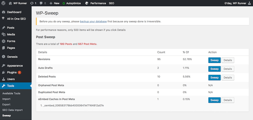Open the Import submenu item
Image resolution: width=253 pixels, height=120 pixels.
6,99
